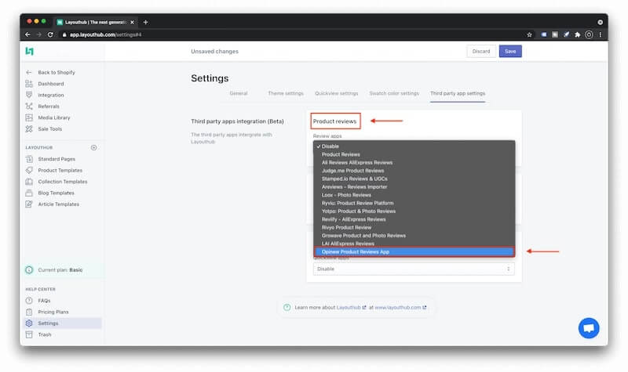Switch to Quickview settings tab
The height and width of the screenshot is (372, 628).
pyautogui.click(x=337, y=93)
